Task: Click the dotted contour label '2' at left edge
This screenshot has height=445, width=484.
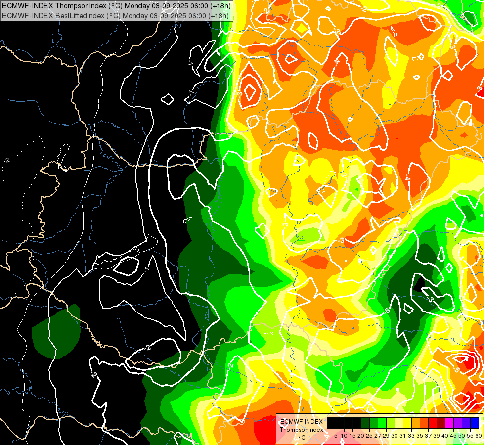Action: point(8,160)
